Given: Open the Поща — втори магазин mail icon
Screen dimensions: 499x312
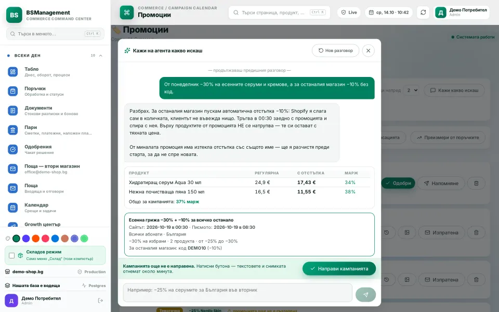Looking at the screenshot, I should coord(12,168).
